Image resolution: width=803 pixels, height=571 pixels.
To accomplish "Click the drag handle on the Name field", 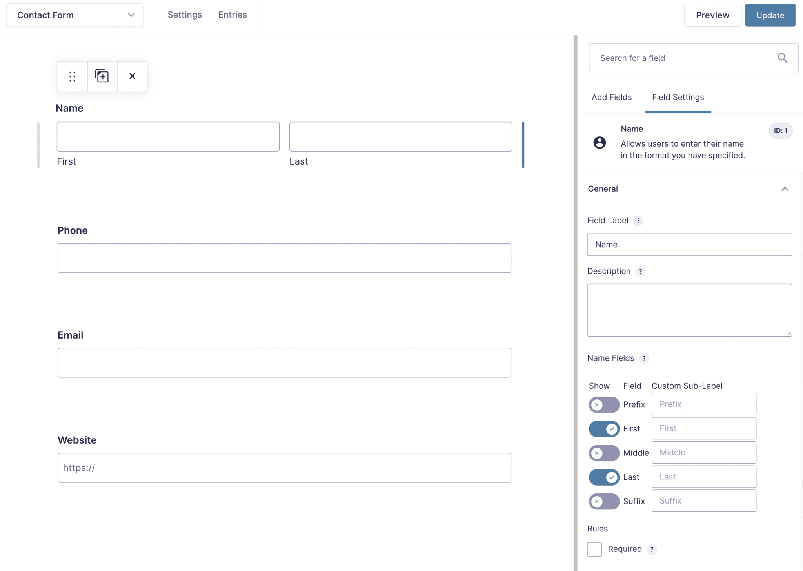I will pos(72,76).
